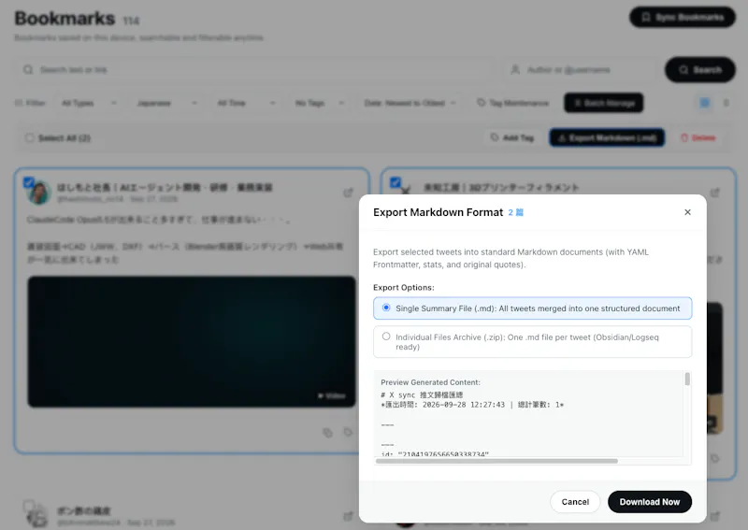This screenshot has height=530, width=748.
Task: Click the tag icon on first card
Action: pos(348,432)
